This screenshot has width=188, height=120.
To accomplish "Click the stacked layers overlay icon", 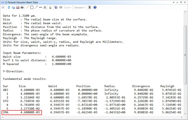I will point(60,7).
